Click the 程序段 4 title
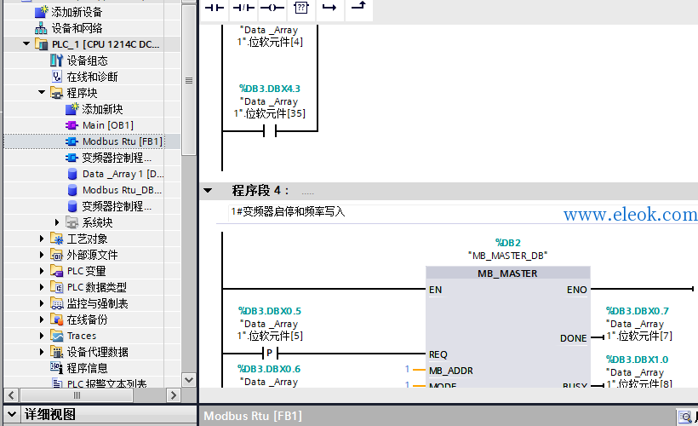 click(x=260, y=191)
